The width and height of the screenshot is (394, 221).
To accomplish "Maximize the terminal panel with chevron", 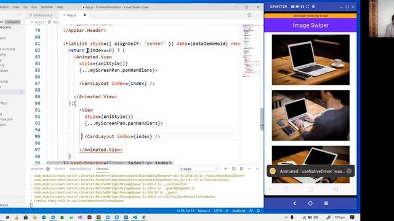I will tap(249, 169).
